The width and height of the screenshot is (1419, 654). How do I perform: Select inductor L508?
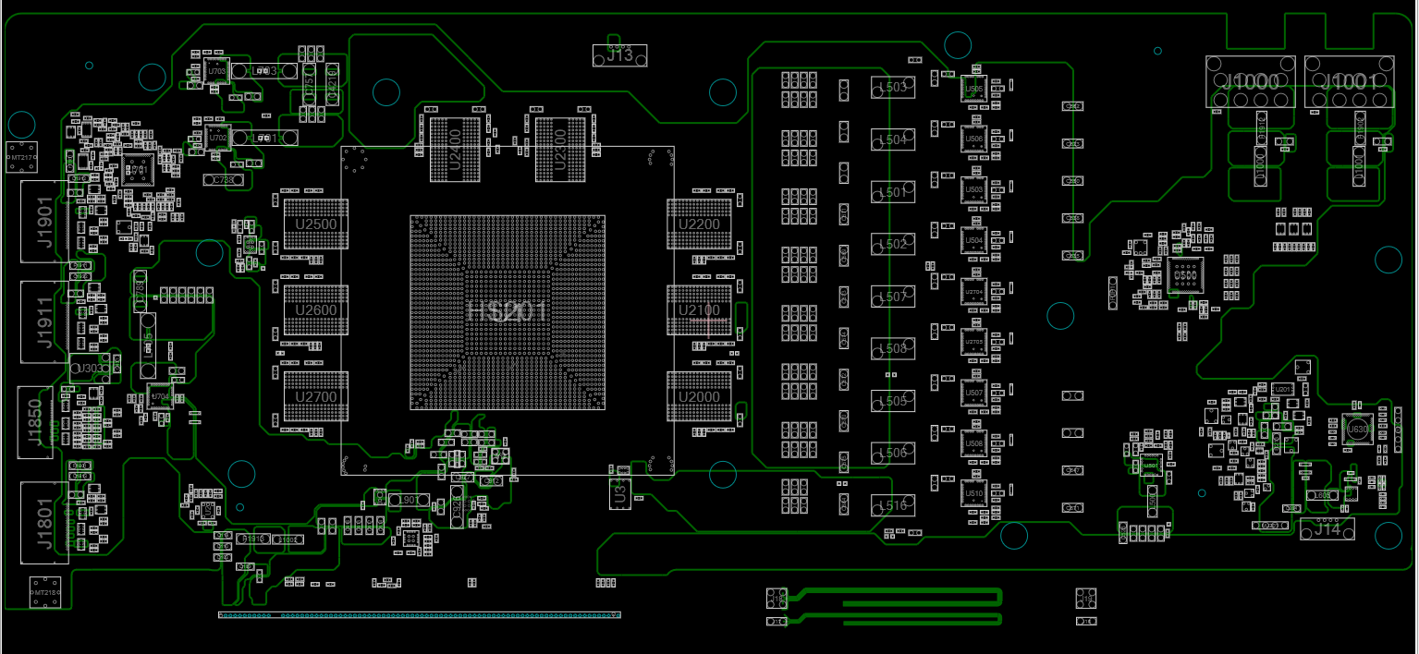point(893,348)
